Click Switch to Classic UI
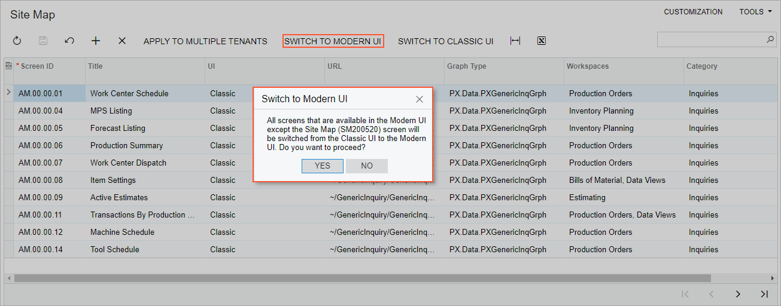 [x=445, y=41]
